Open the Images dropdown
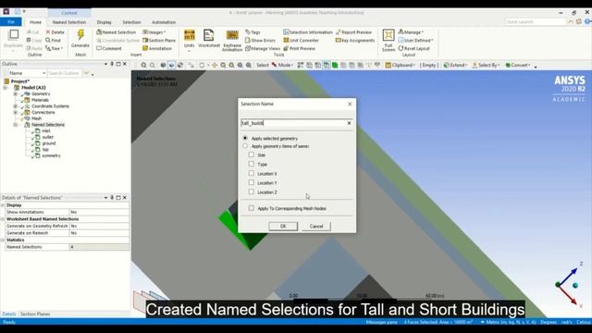This screenshot has height=333, width=592. coord(154,32)
